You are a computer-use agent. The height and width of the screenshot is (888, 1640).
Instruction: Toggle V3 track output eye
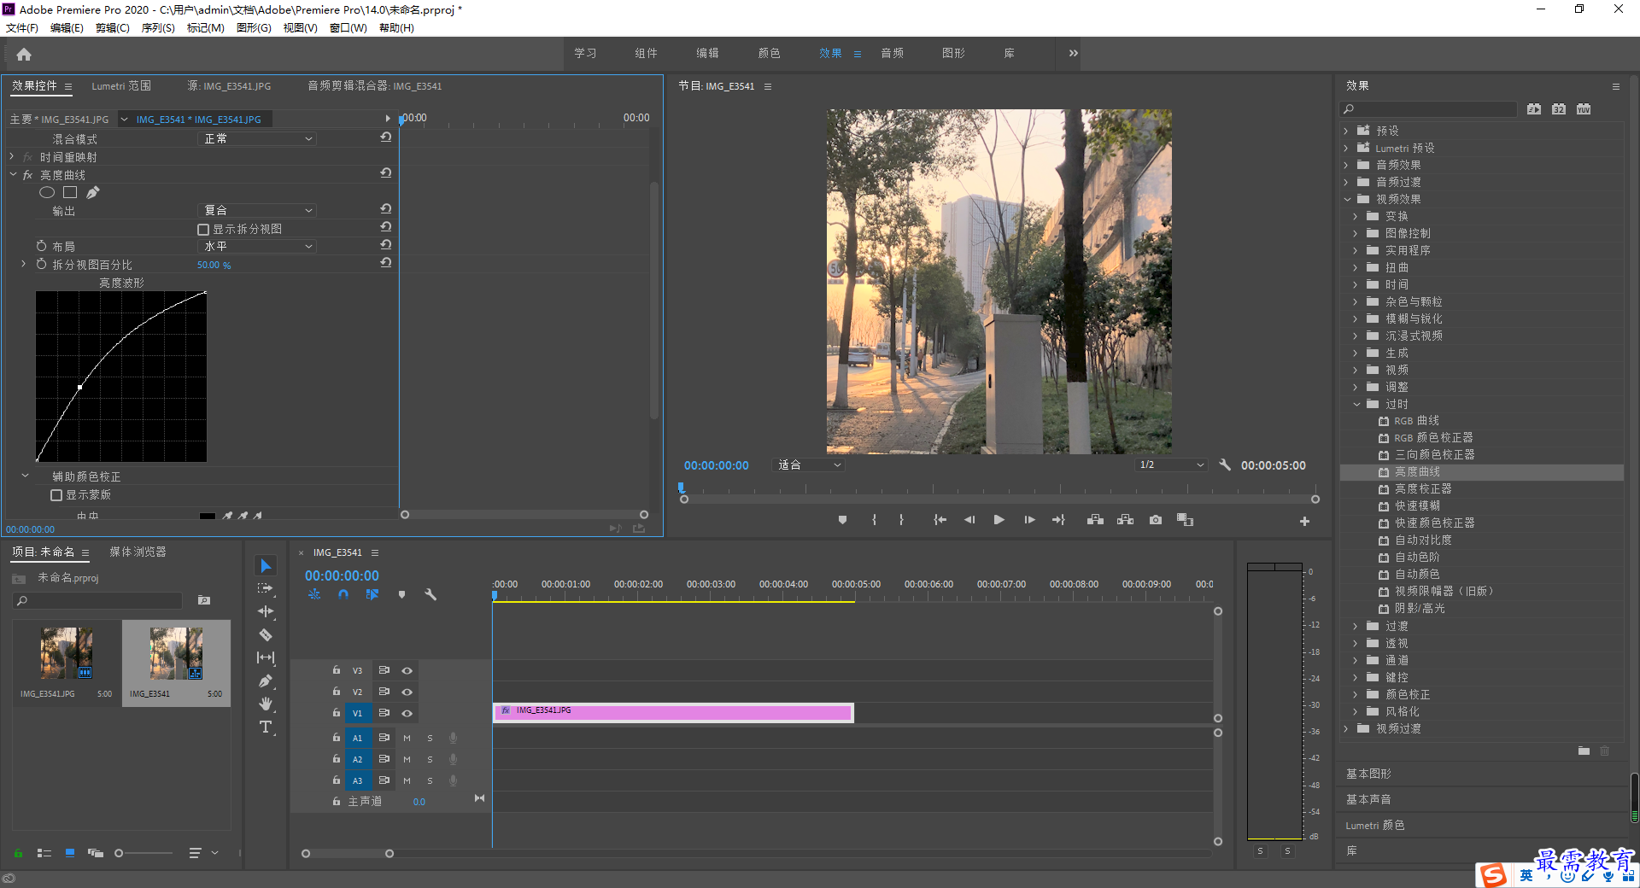[407, 670]
